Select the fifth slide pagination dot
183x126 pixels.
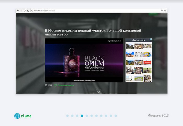[x=87, y=116]
